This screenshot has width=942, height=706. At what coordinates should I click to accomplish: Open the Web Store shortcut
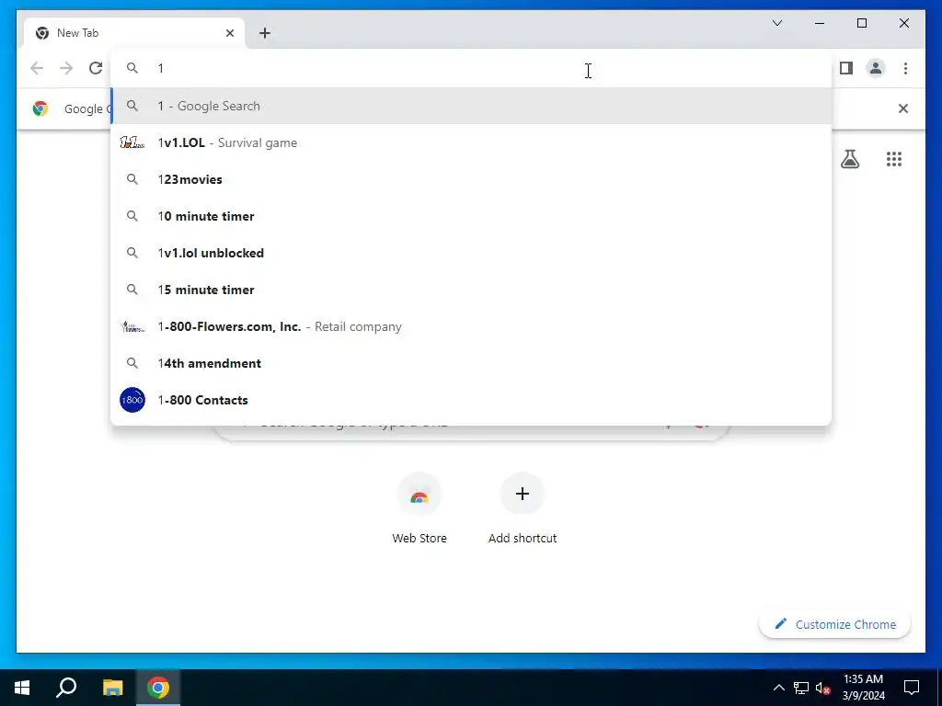419,507
